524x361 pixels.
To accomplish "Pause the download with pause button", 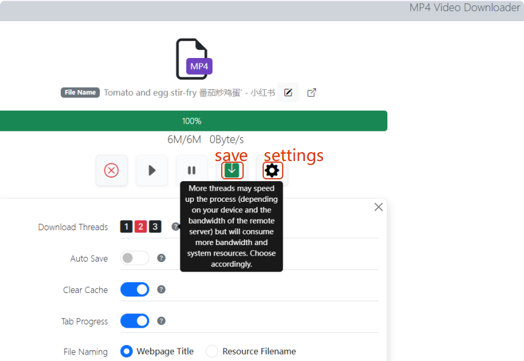I will click(192, 170).
